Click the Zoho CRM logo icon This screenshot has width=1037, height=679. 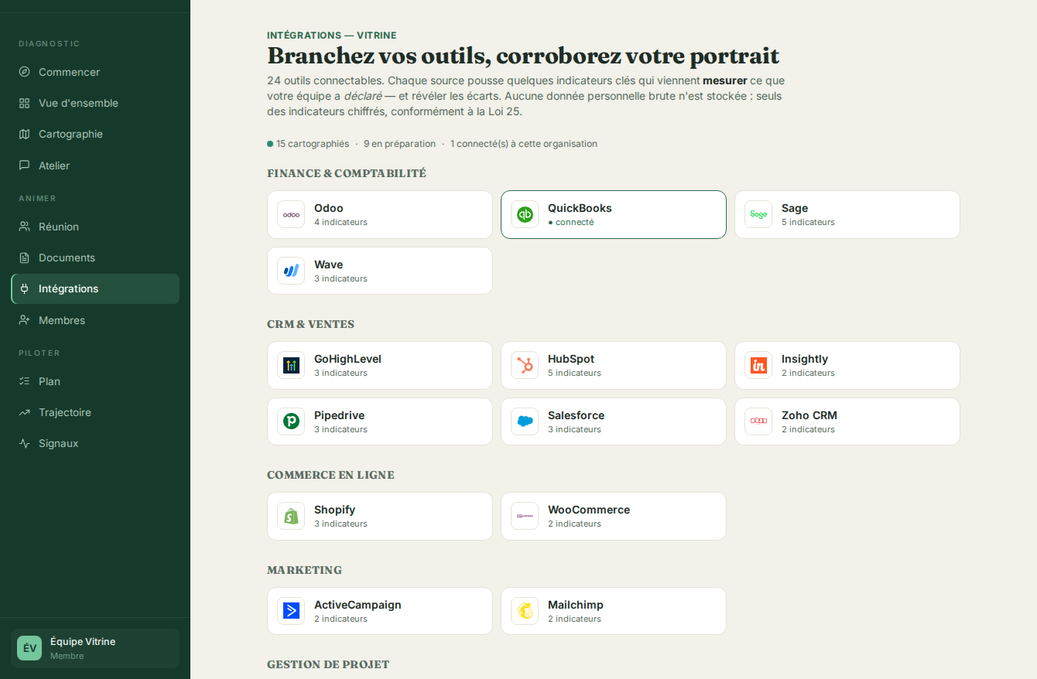(x=758, y=421)
